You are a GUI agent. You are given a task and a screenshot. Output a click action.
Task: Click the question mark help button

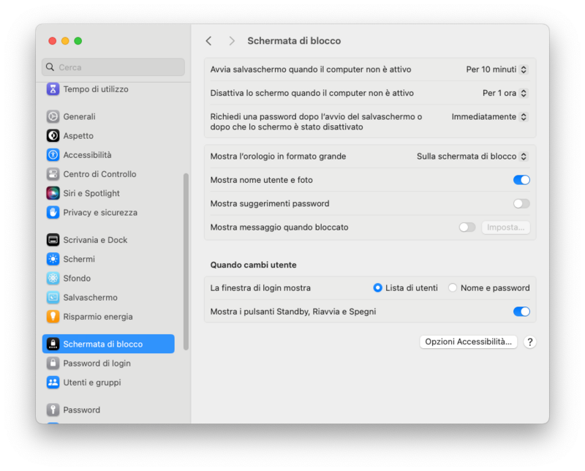[530, 342]
